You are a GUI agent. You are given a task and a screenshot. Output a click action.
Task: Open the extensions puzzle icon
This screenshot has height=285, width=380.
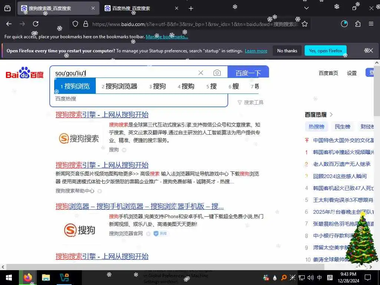coord(358,24)
